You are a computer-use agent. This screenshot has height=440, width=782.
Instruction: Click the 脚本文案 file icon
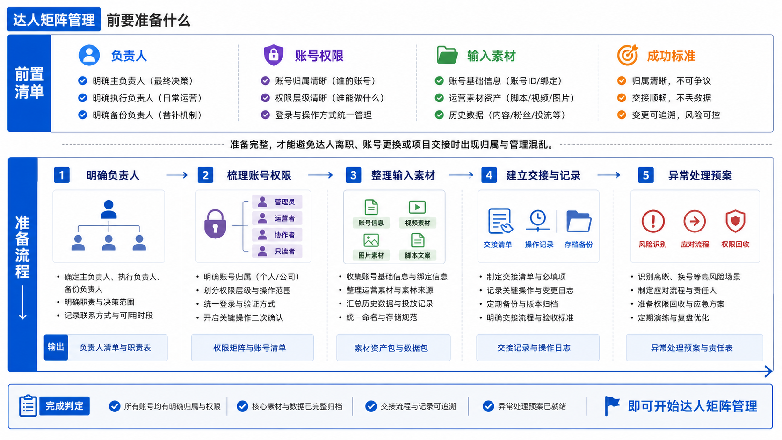(x=418, y=240)
